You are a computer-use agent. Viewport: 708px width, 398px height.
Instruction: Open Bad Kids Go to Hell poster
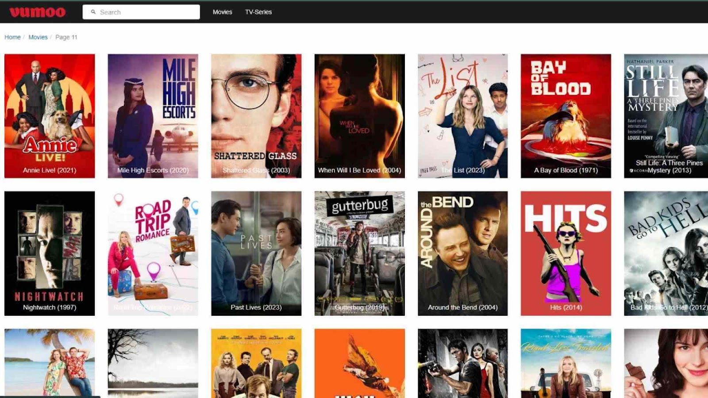[666, 253]
